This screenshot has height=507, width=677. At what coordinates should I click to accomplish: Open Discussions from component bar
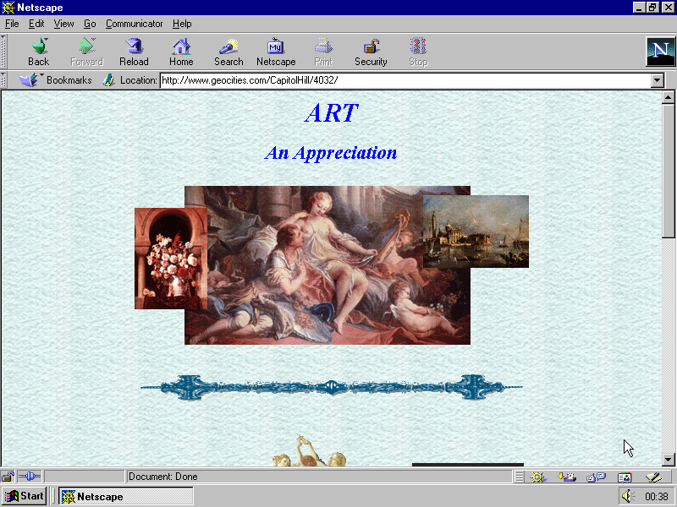596,477
